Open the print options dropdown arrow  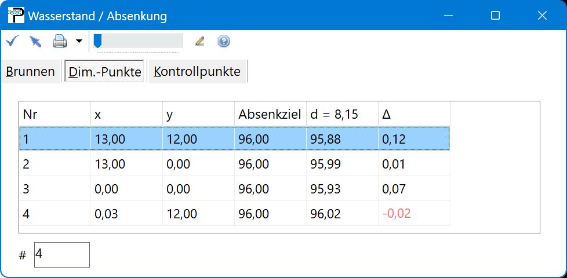point(79,41)
